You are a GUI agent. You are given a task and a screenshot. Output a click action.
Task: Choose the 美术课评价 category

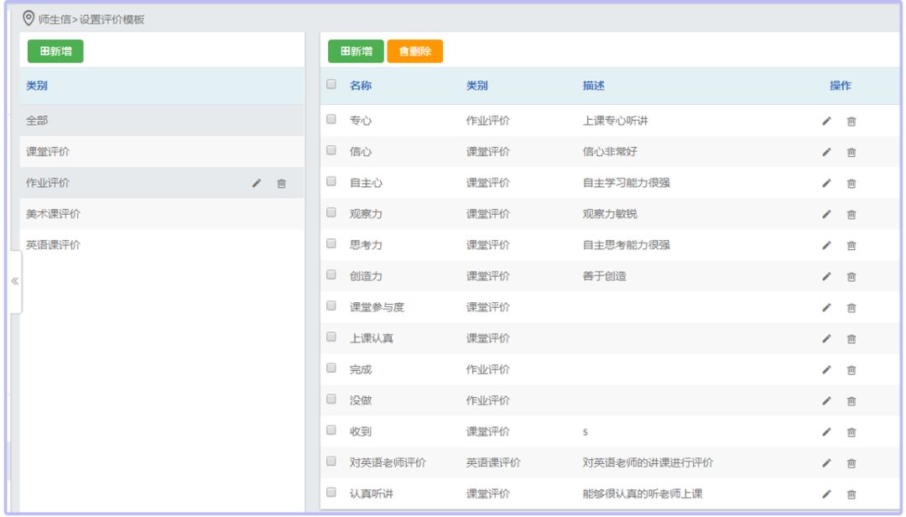point(54,214)
